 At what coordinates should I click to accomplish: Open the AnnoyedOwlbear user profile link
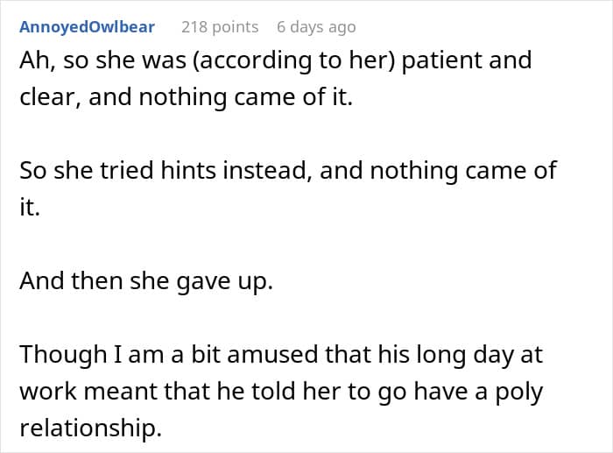click(x=87, y=26)
